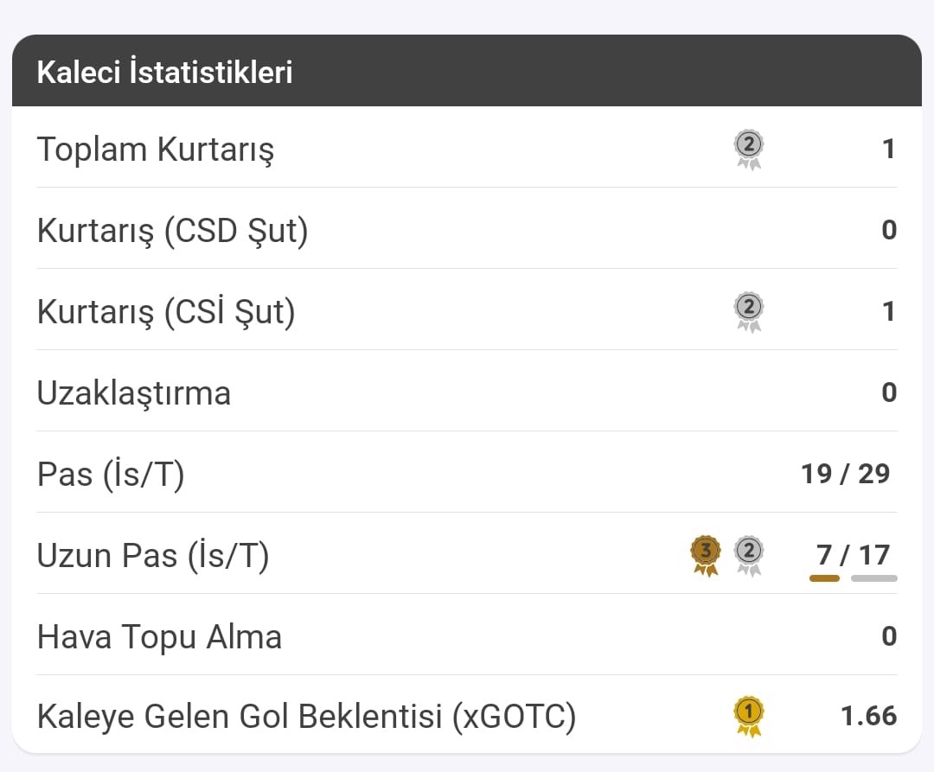
Task: Tap silver medal badge in Kurtarış (CSİ Şut) row
Action: 749,312
